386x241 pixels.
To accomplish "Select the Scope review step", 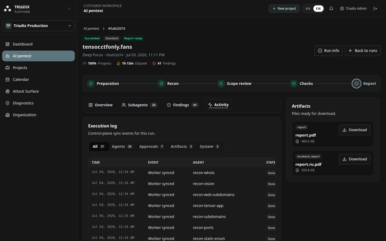I will [x=235, y=84].
